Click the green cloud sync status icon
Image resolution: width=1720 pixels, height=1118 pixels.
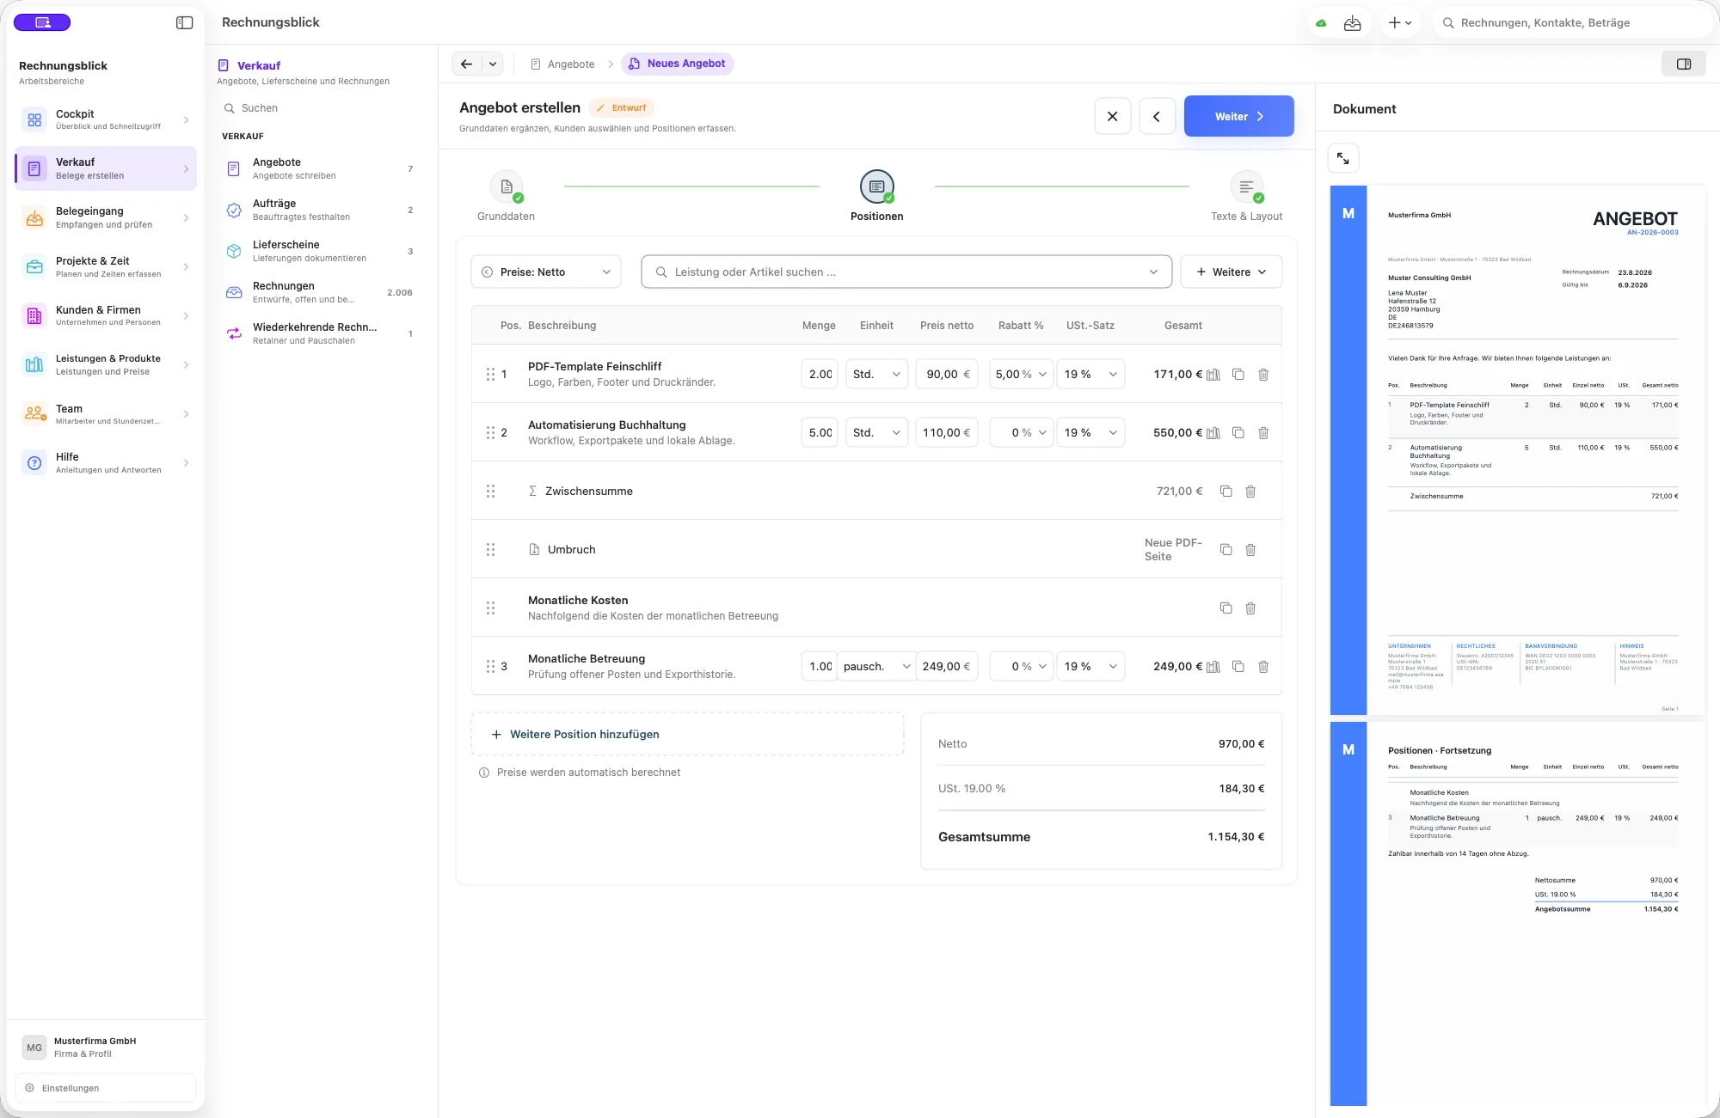point(1321,23)
